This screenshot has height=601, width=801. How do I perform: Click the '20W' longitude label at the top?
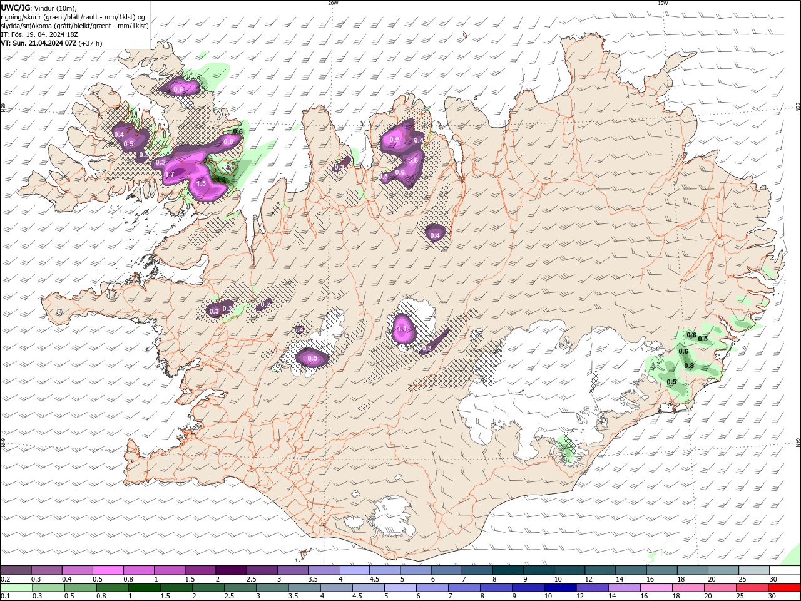pos(333,3)
